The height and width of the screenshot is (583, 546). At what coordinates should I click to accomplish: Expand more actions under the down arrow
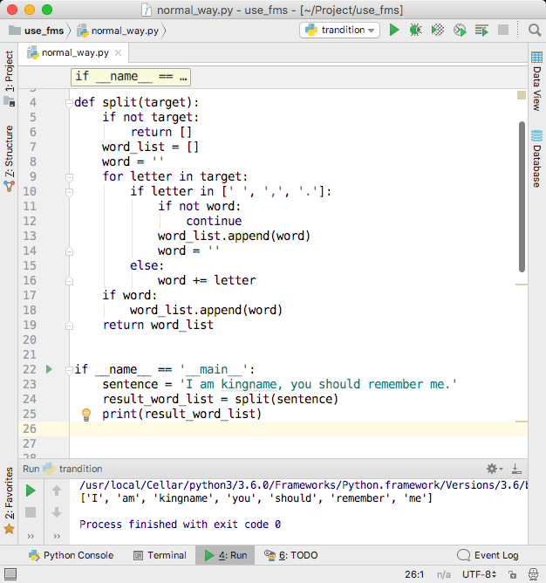(x=57, y=536)
